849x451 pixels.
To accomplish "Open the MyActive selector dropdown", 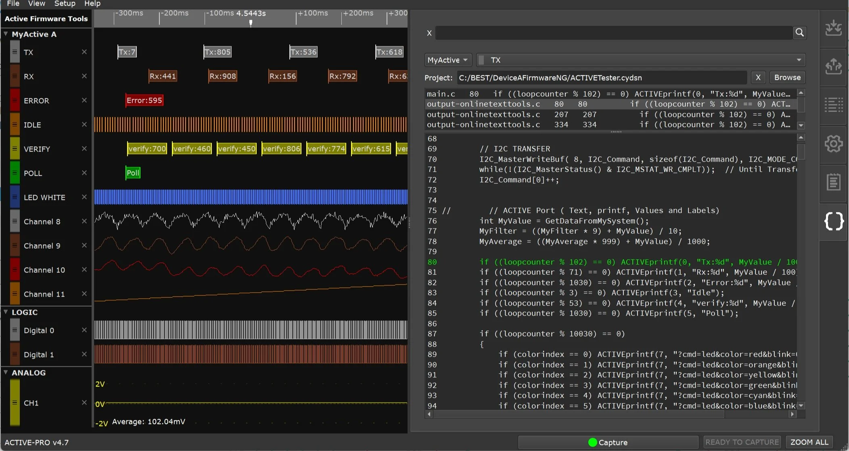I will pos(448,60).
